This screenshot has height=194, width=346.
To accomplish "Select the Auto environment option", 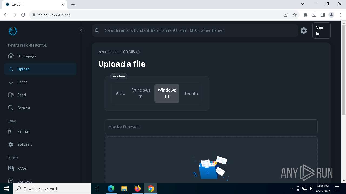I will 121,93.
